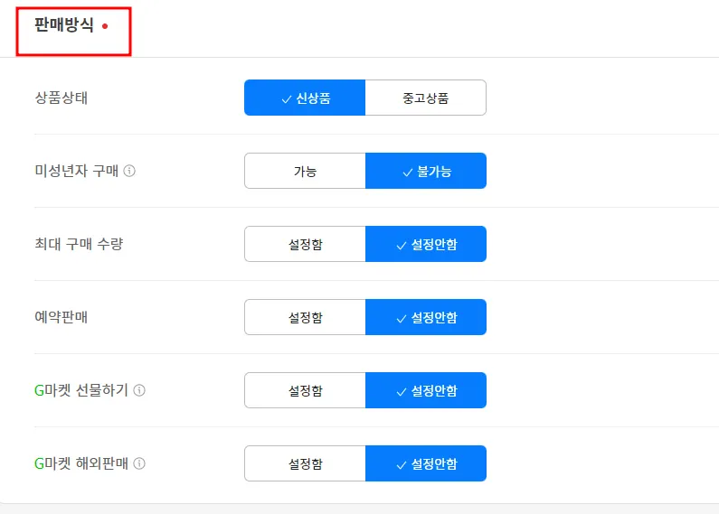Enable 예약판매 with 설정함

point(305,317)
